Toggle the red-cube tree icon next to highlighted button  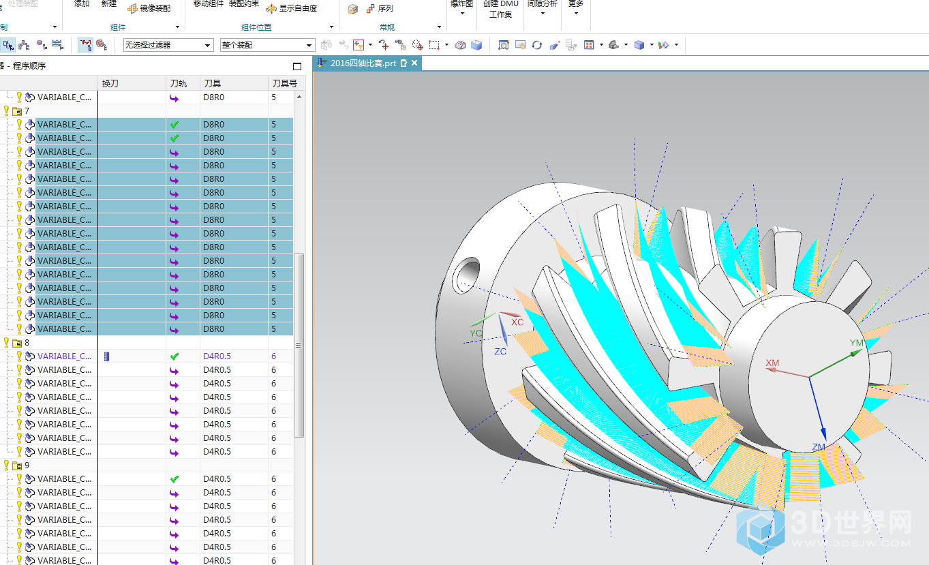(101, 45)
